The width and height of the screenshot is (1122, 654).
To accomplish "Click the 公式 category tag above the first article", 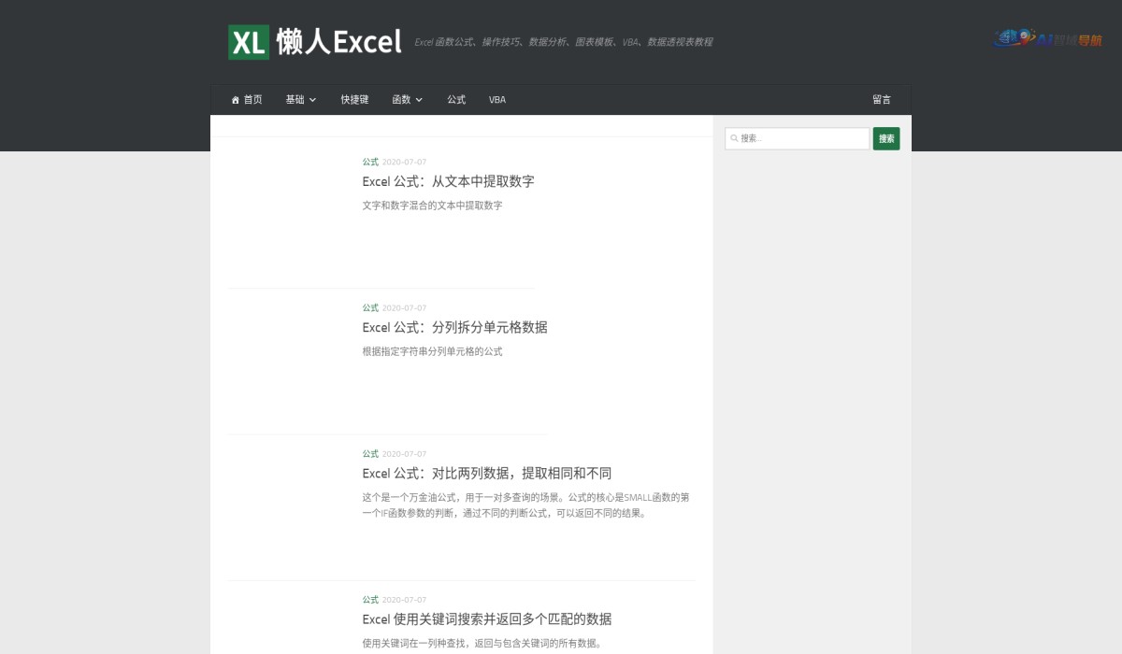I will (369, 162).
